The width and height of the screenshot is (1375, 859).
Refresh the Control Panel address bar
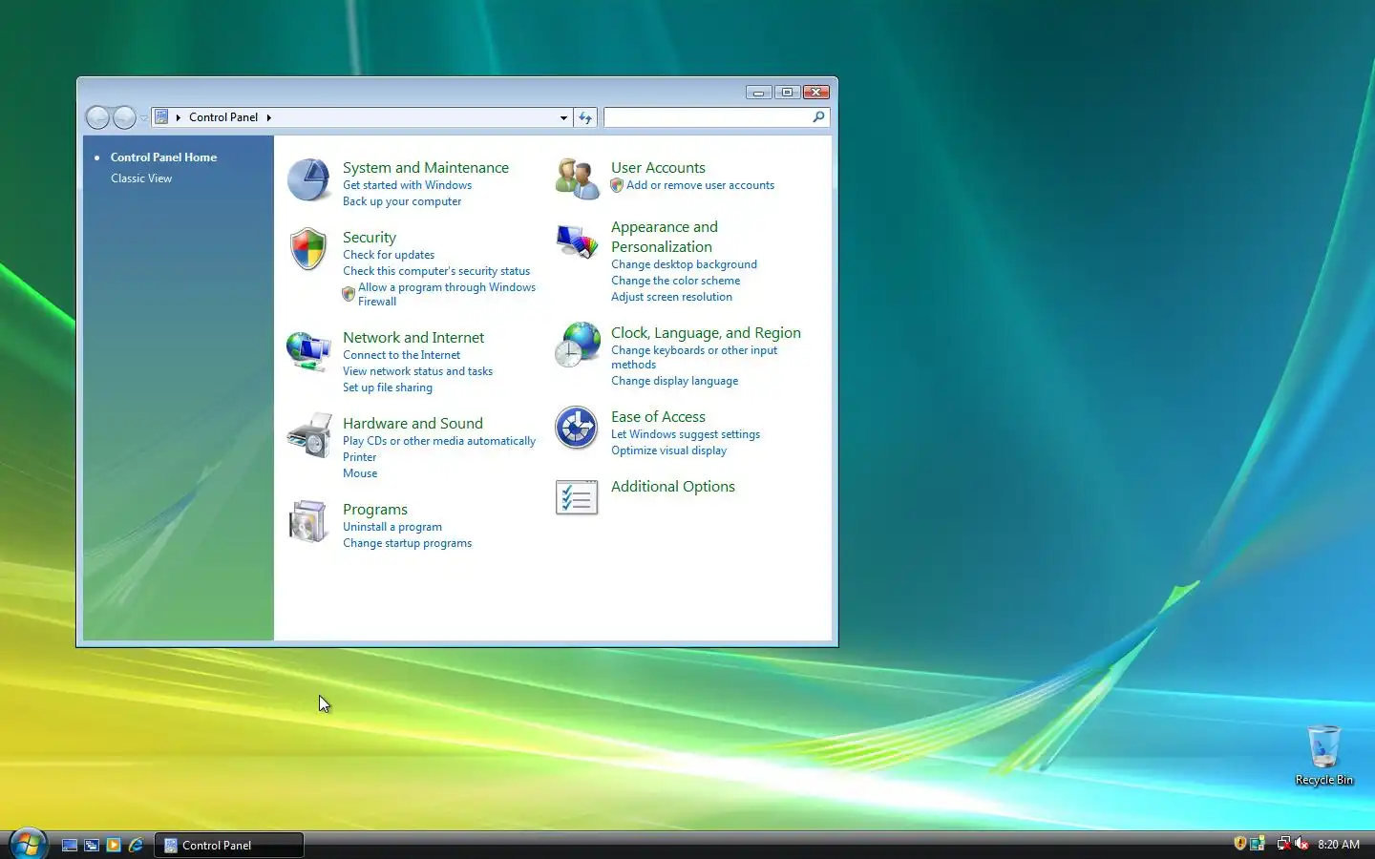tap(585, 117)
